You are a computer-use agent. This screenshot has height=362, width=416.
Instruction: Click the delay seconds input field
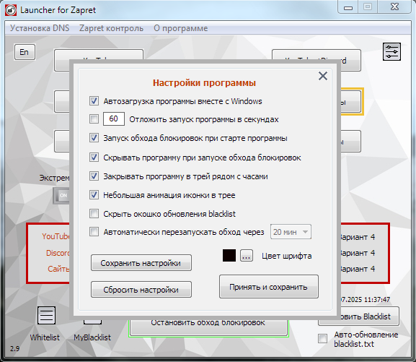point(113,119)
